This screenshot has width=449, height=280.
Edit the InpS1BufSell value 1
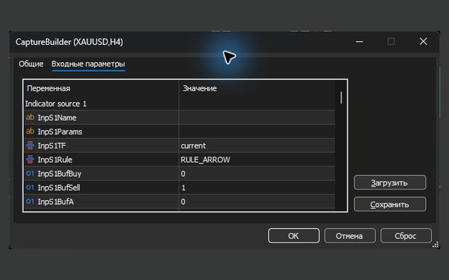point(257,188)
